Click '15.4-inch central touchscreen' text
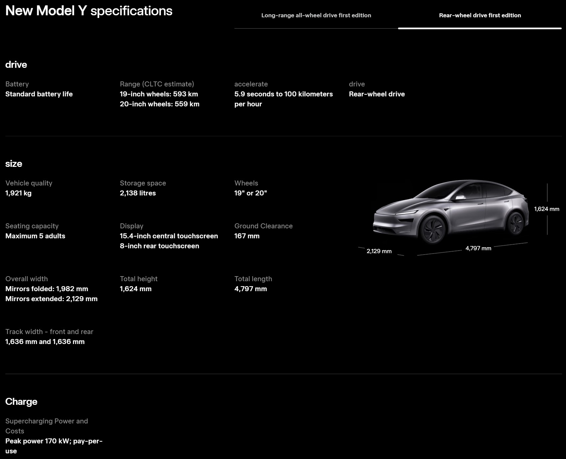This screenshot has width=566, height=459. click(x=169, y=236)
